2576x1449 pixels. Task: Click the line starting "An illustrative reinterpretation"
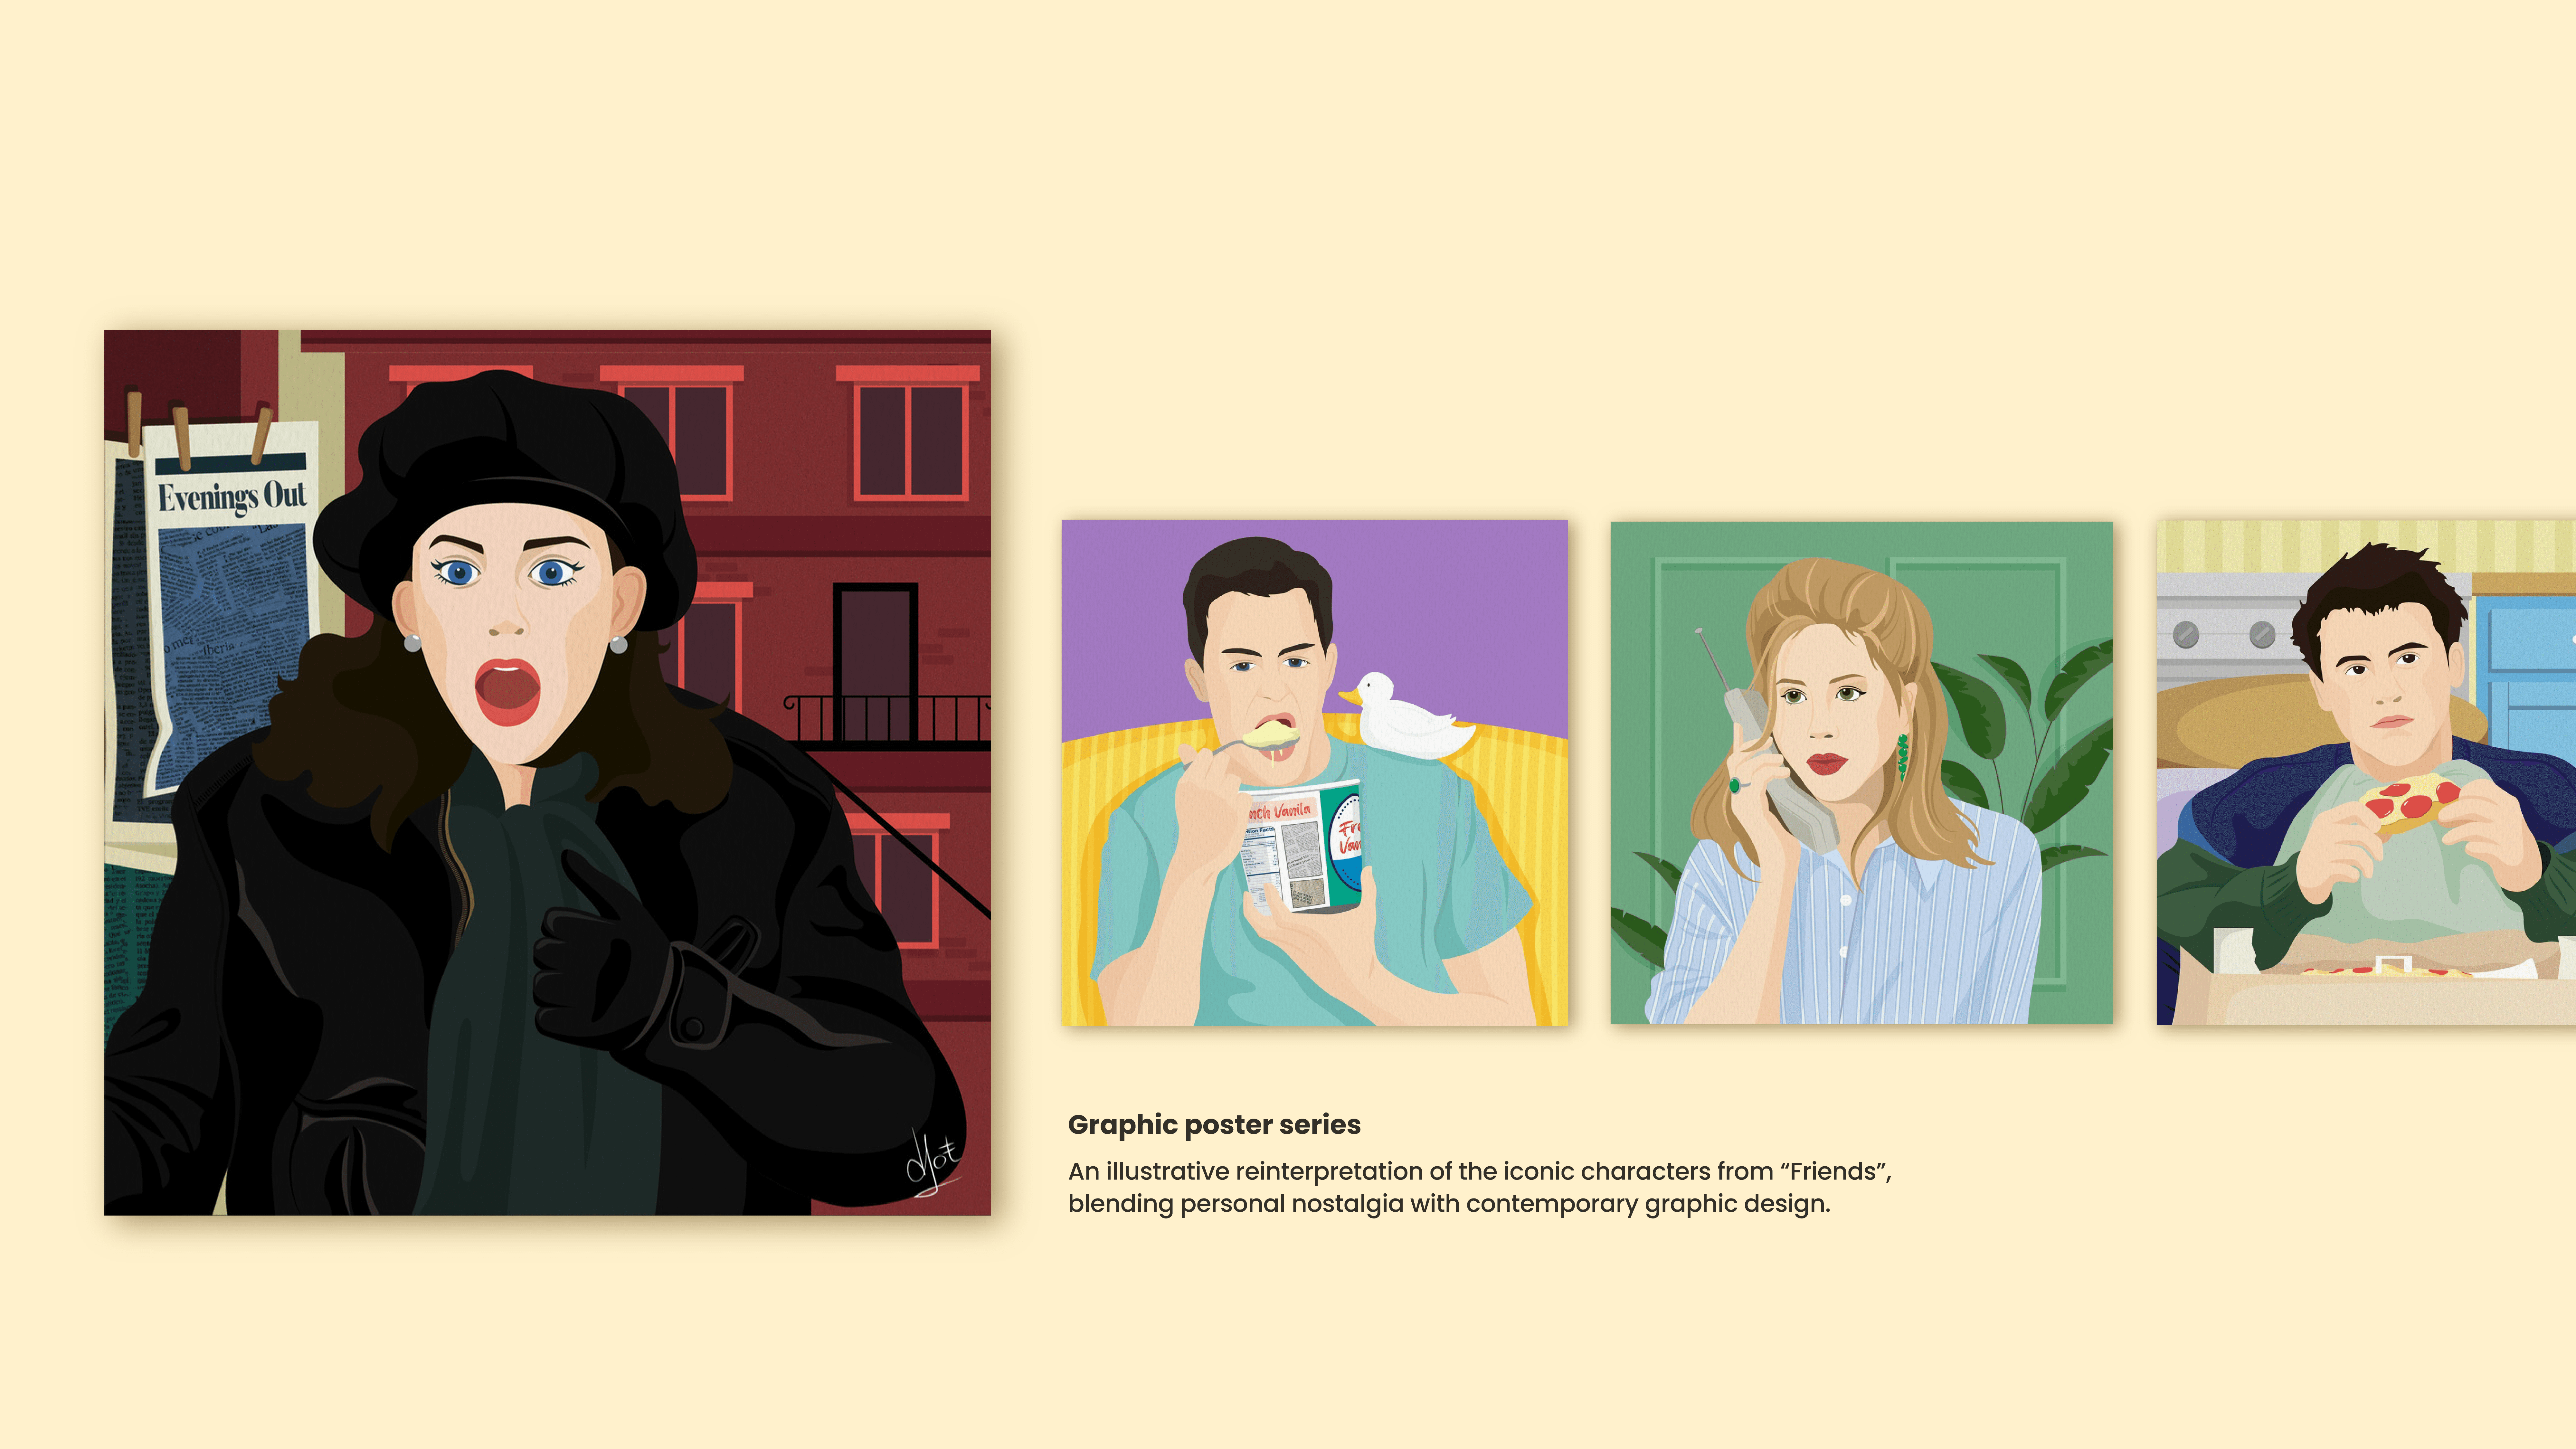point(1480,1171)
